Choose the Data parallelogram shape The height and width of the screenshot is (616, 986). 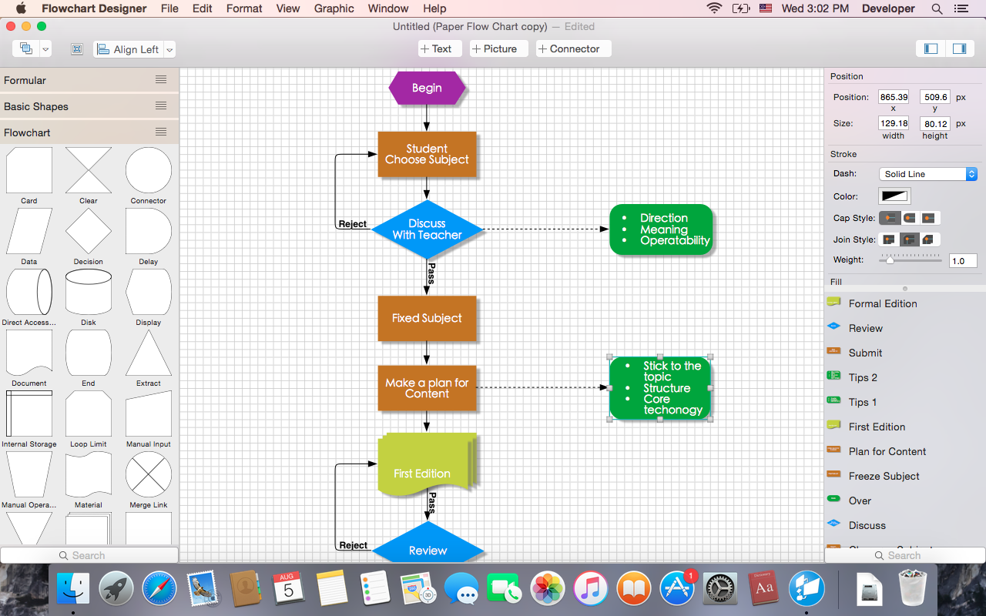[x=29, y=231]
